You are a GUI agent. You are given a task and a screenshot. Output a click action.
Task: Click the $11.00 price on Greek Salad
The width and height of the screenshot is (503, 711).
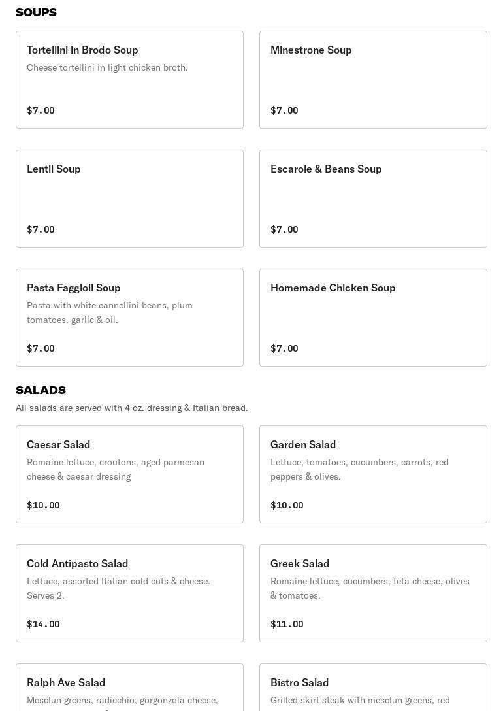click(x=287, y=624)
